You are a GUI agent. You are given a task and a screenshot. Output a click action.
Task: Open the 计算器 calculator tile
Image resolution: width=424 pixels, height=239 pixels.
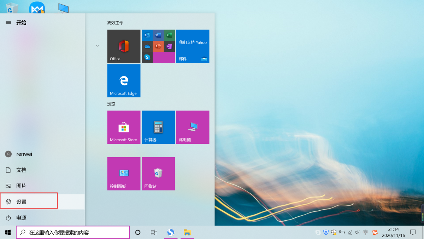tap(158, 127)
